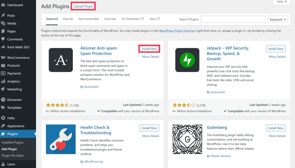Open the For Elementor tab
The image size is (295, 168).
pos(133,19)
